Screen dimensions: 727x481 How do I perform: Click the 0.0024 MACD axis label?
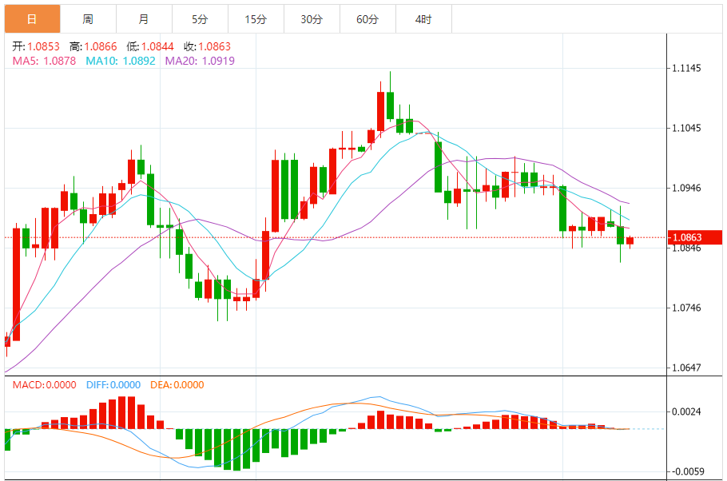(x=687, y=411)
